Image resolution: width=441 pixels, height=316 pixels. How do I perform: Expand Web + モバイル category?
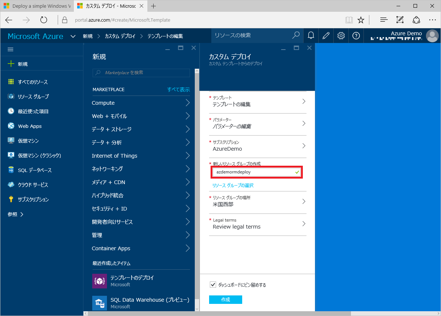point(141,116)
